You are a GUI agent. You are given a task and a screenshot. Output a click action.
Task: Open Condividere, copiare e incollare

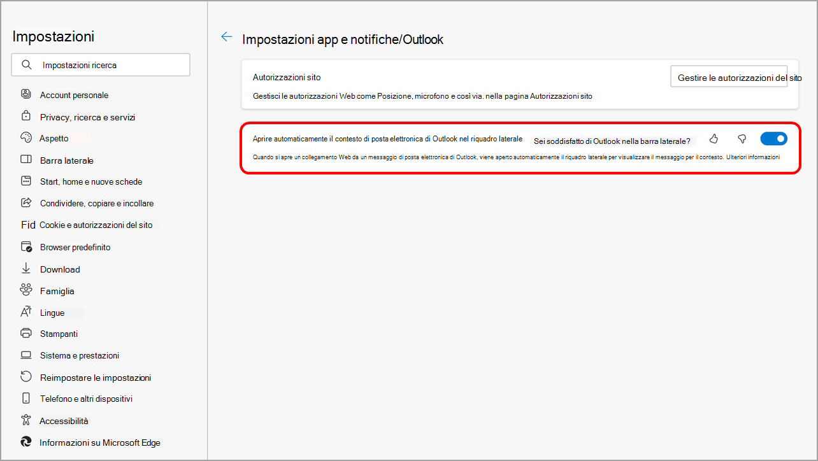pyautogui.click(x=97, y=203)
